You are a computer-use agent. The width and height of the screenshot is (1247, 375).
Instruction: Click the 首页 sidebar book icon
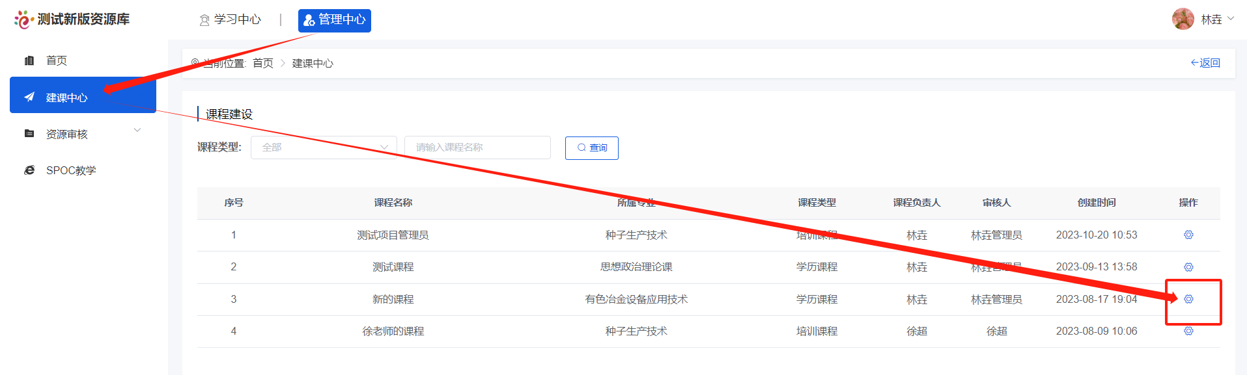click(29, 60)
